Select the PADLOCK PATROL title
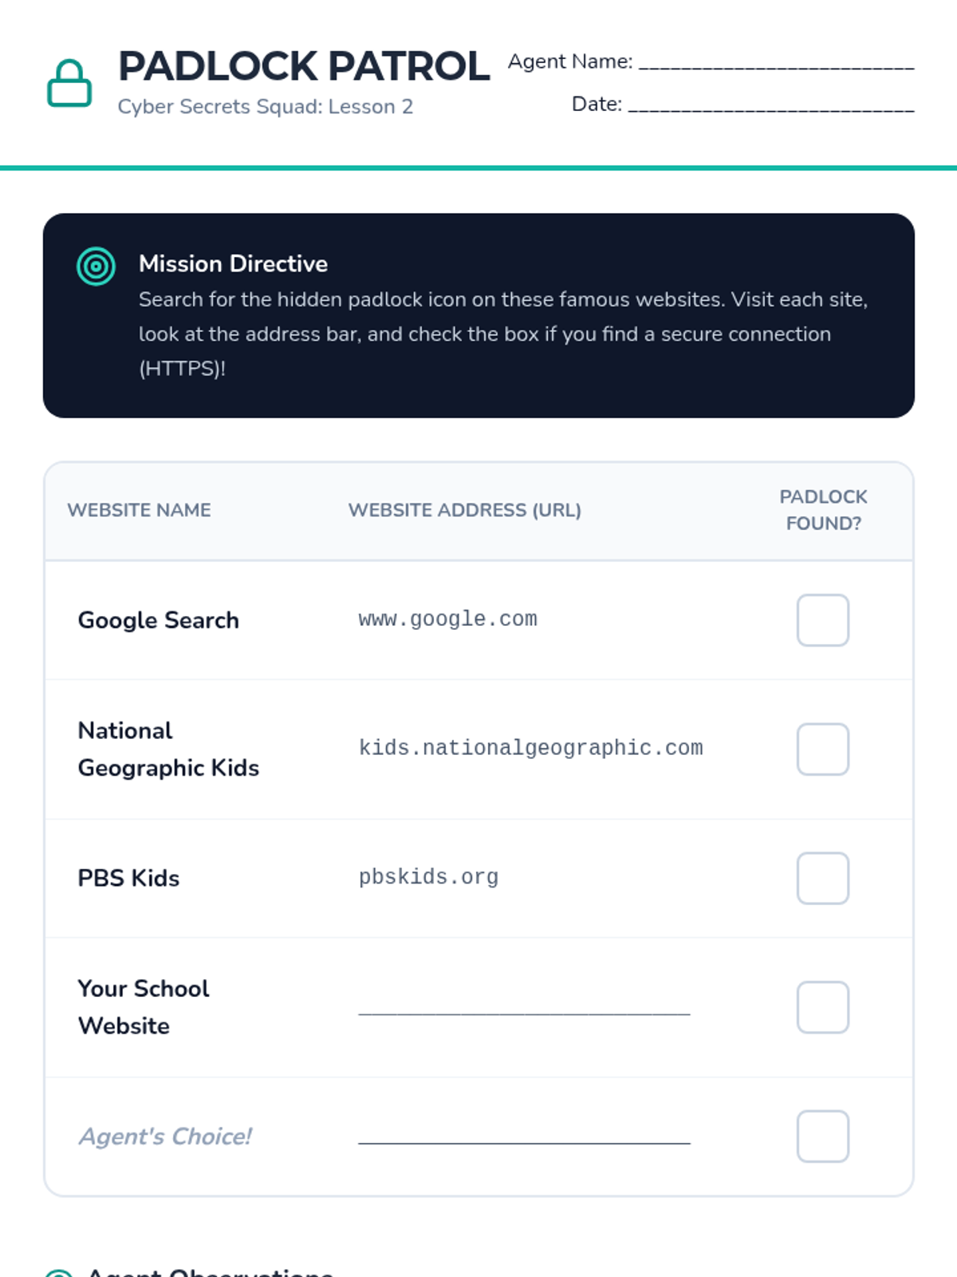Screen dimensions: 957x1277 point(304,66)
